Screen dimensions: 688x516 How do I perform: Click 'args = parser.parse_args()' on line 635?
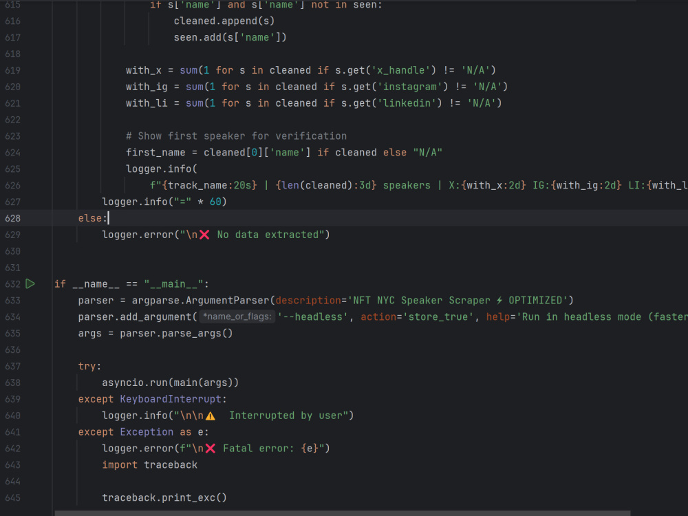point(155,334)
